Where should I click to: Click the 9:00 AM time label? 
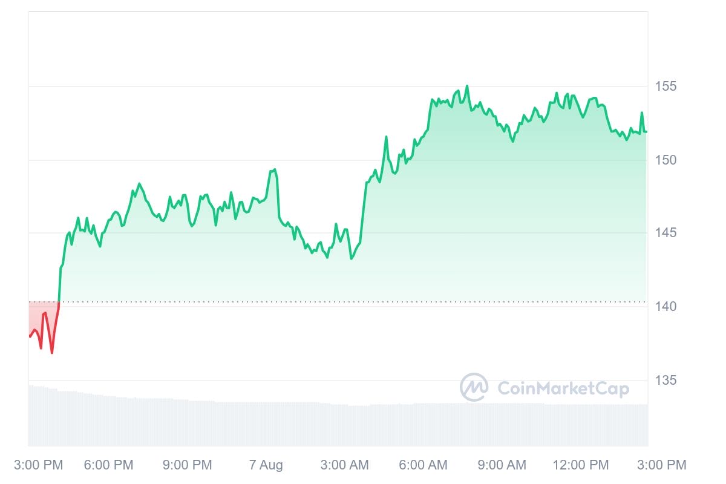pyautogui.click(x=502, y=465)
